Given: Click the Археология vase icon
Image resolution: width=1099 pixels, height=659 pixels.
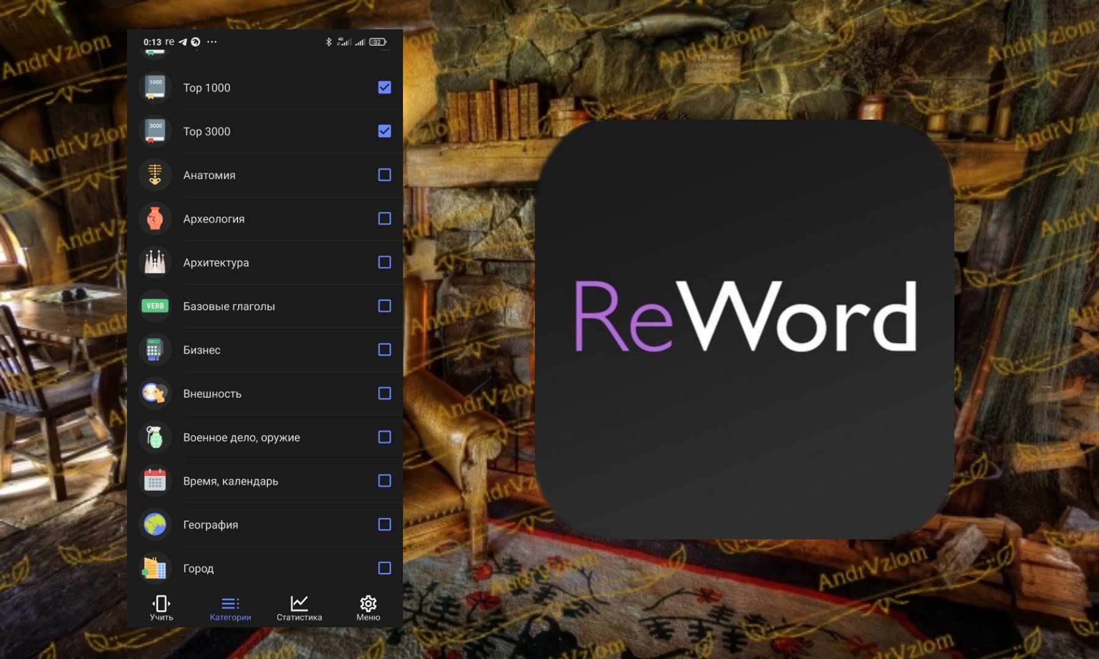Looking at the screenshot, I should click(x=155, y=218).
